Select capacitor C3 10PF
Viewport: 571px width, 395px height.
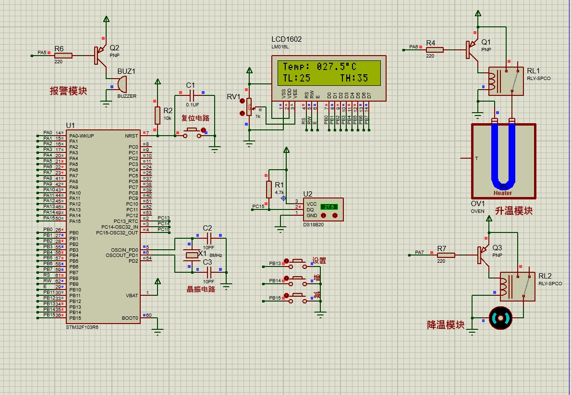tap(209, 272)
